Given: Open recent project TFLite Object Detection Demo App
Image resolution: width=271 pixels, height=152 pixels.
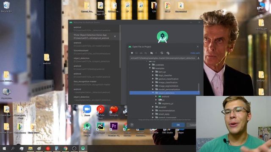Looking at the screenshot, I should coord(94,36).
